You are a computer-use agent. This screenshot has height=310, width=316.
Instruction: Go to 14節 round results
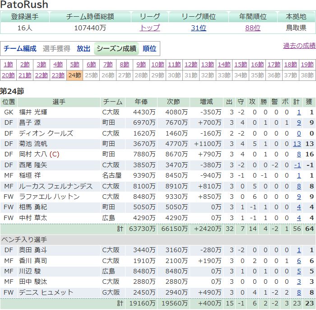[x=224, y=65]
